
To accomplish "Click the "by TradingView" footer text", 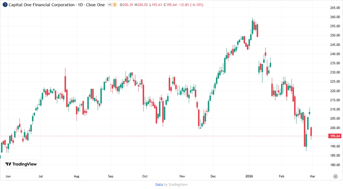I will click(x=176, y=185).
